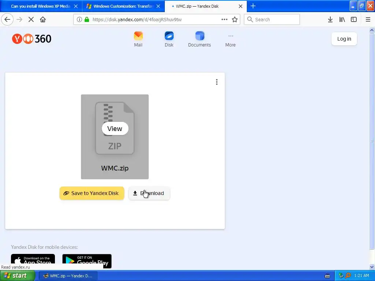Open the browser home page icon
The image size is (375, 281).
pos(43,19)
